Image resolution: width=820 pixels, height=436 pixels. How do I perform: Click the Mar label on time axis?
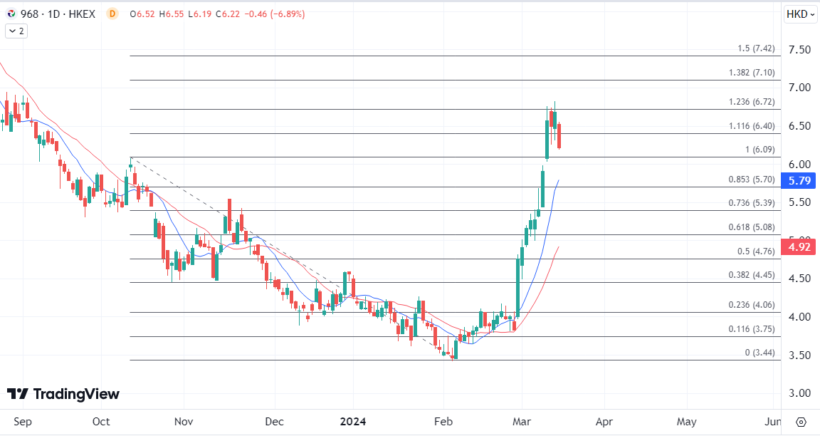coord(523,422)
